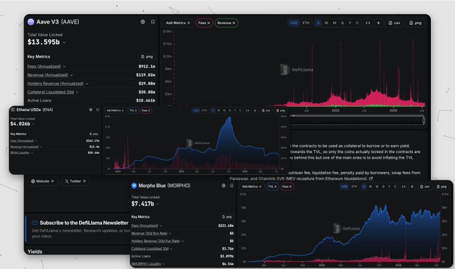The image size is (455, 269).
Task: Remove the Fees chip in Morpho chart
Action: pyautogui.click(x=290, y=187)
